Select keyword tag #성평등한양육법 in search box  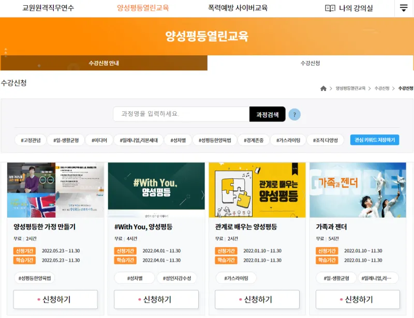click(215, 140)
